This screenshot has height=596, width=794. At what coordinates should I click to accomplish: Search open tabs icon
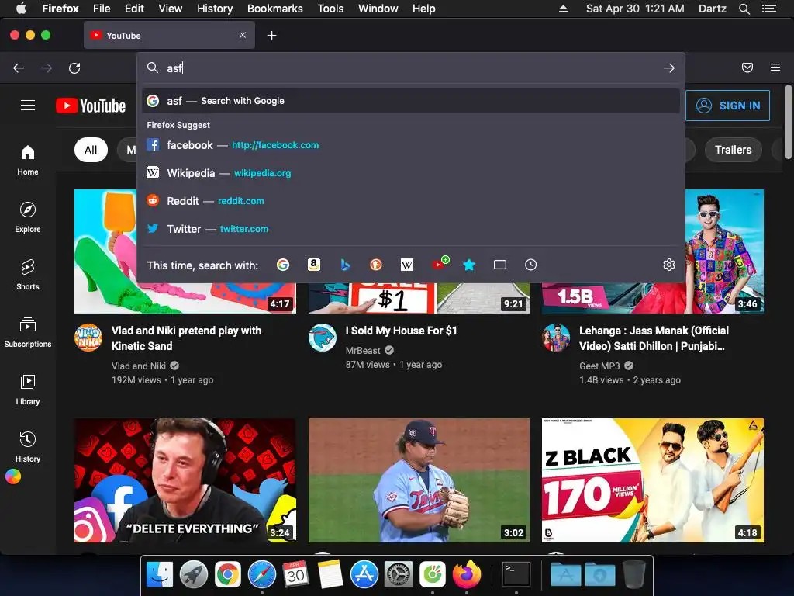pyautogui.click(x=500, y=265)
